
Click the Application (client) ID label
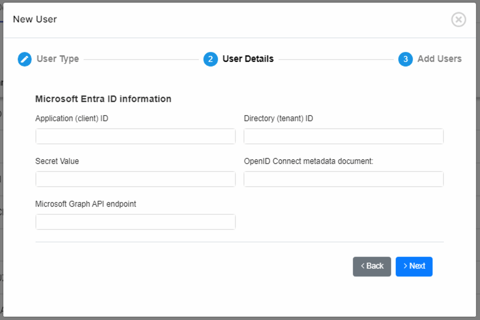72,119
